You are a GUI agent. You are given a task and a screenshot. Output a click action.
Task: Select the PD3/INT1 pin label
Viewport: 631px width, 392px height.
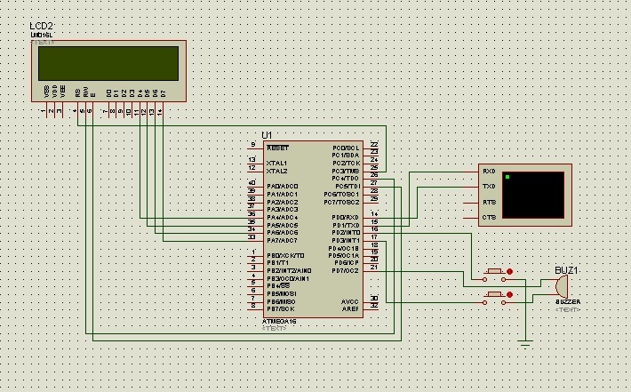click(346, 240)
